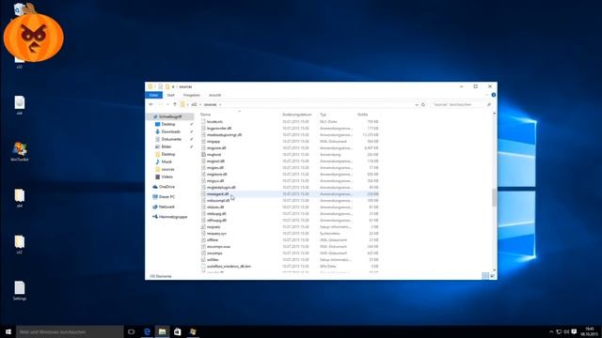The image size is (602, 338).
Task: Open Videos in the navigation pane
Action: point(166,177)
